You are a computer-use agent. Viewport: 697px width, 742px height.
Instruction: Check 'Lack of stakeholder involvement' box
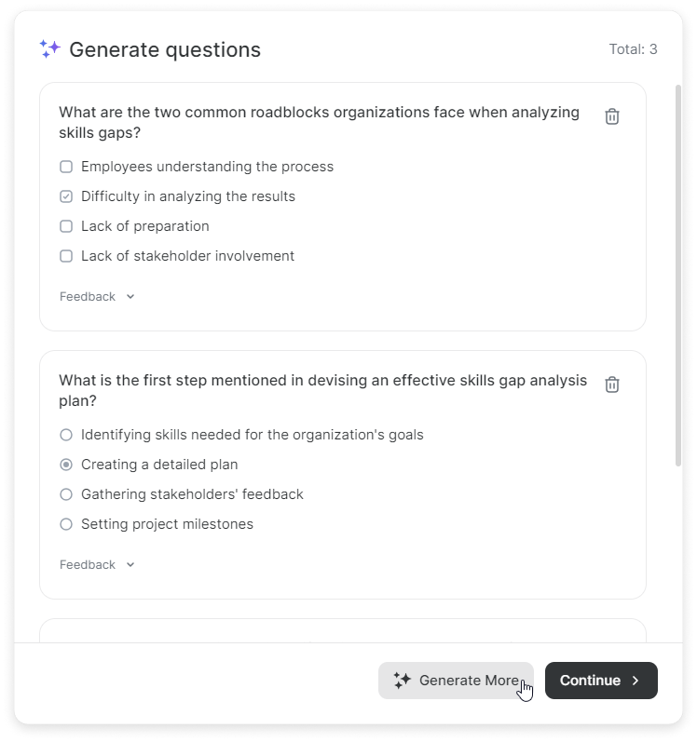66,256
